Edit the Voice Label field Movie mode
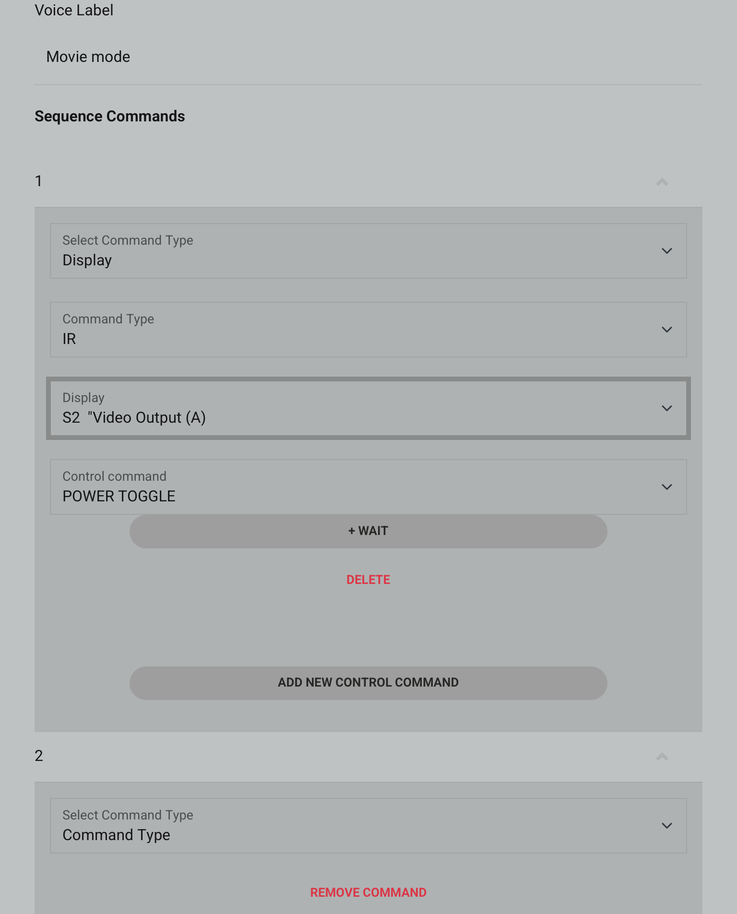Screen dimensions: 737x914 click(368, 57)
